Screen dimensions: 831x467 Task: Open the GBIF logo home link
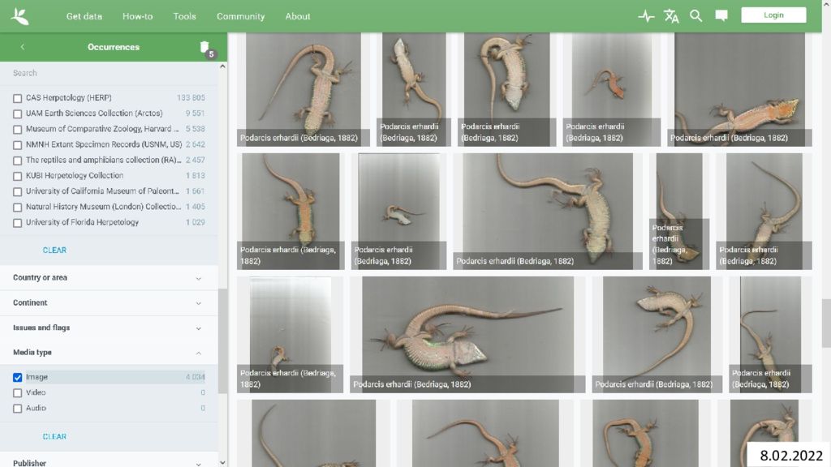click(19, 16)
